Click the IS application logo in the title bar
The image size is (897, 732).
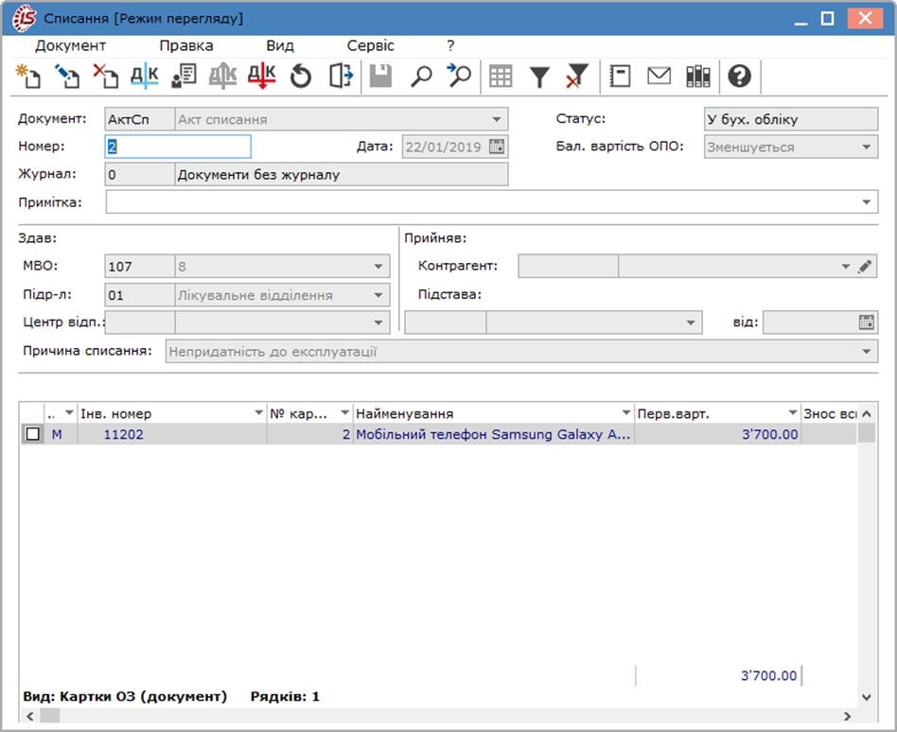point(25,18)
